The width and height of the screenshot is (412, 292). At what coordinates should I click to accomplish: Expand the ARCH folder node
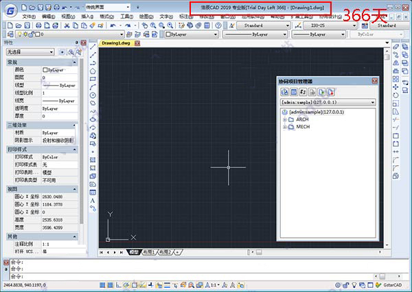click(284, 119)
